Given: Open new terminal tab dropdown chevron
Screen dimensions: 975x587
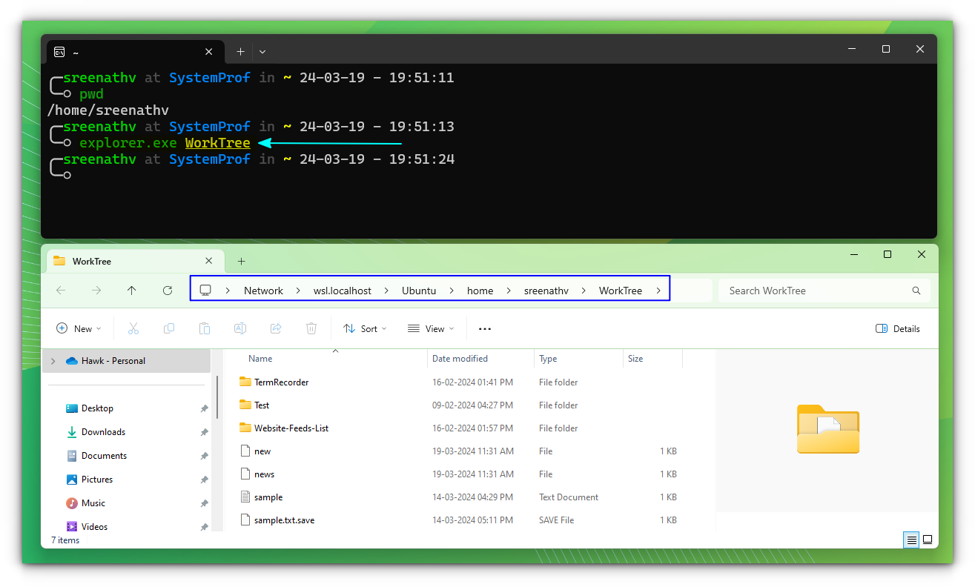Looking at the screenshot, I should (262, 51).
